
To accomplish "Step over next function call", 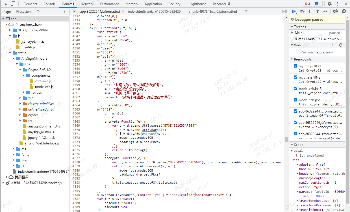I will point(302,11).
